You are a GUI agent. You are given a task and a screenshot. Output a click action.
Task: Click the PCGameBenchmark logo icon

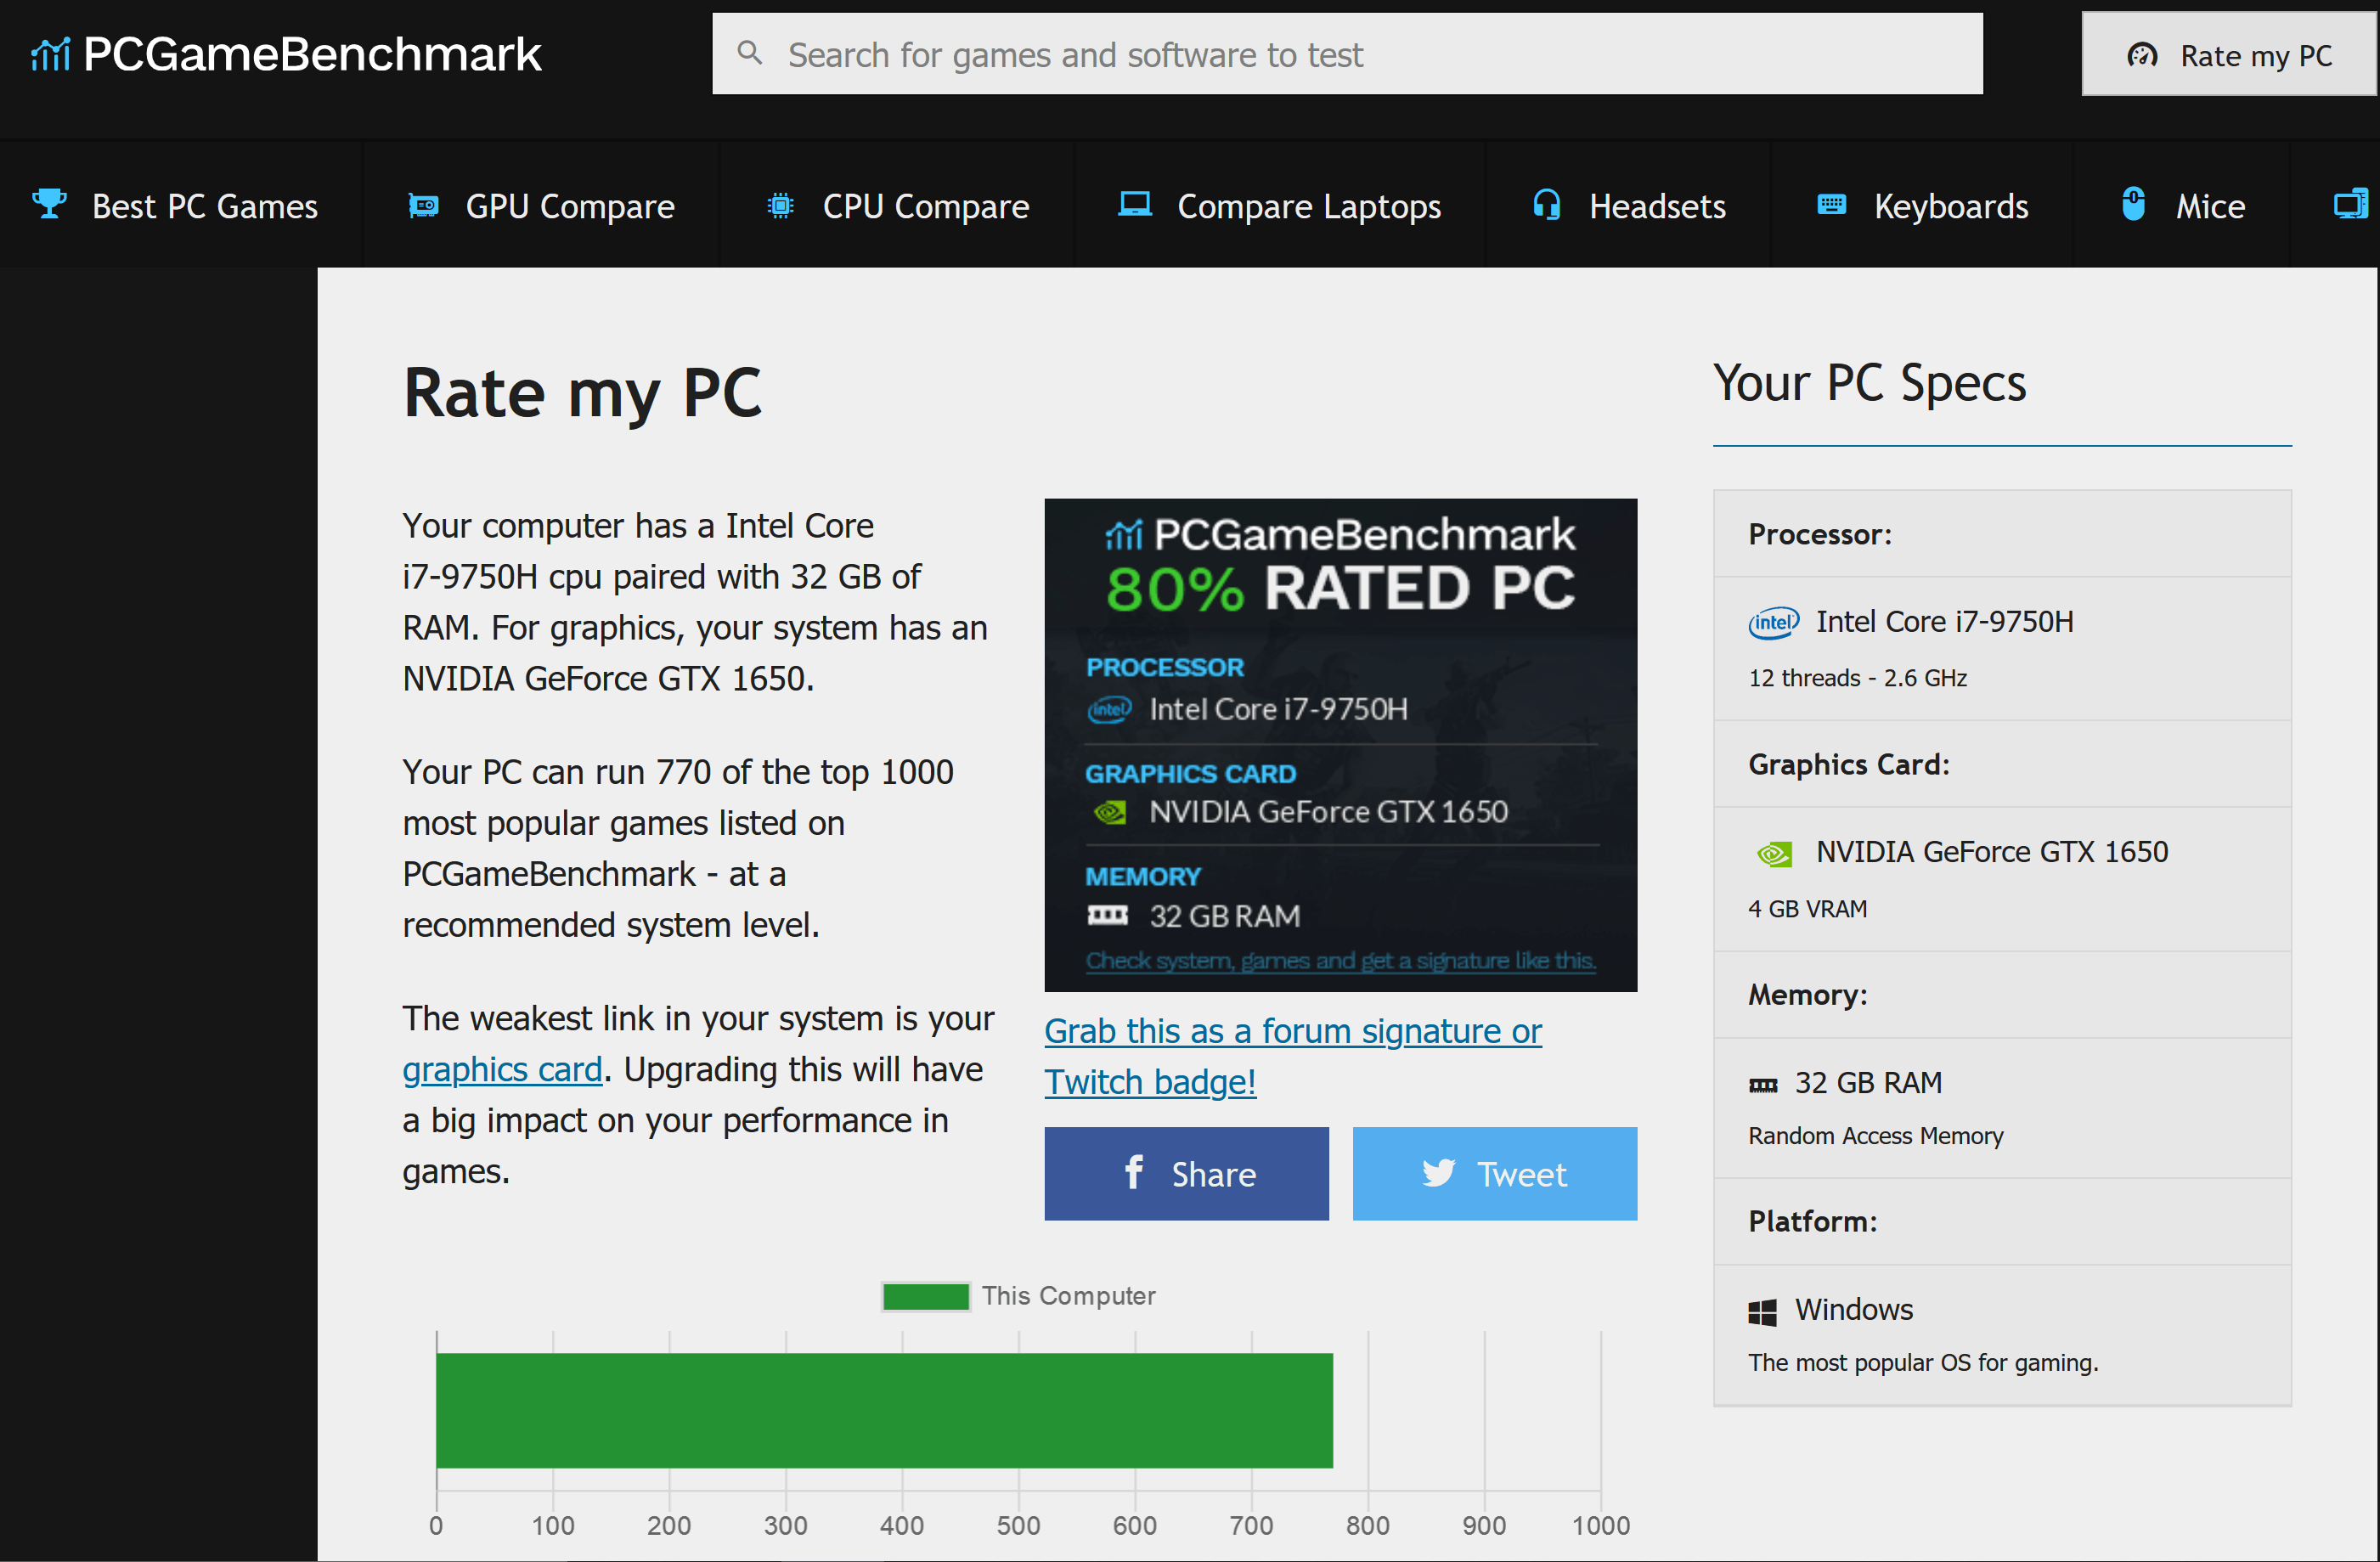(50, 54)
